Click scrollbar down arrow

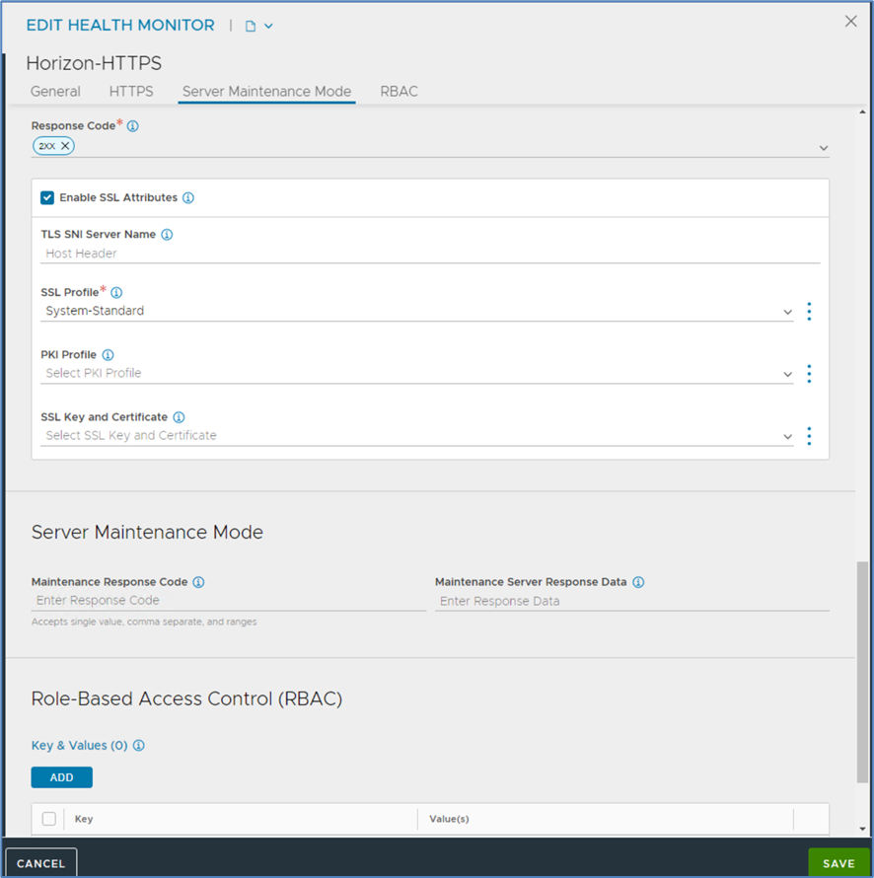click(862, 829)
